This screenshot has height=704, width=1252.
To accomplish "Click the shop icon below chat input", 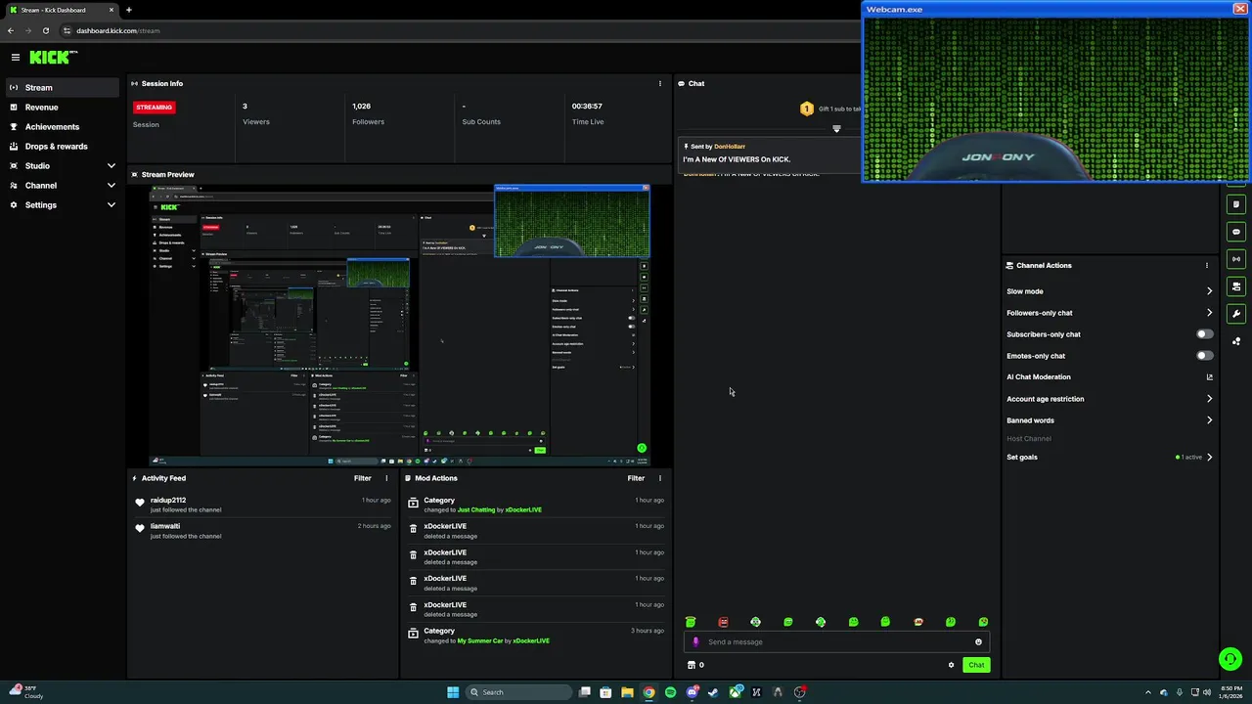I will pyautogui.click(x=692, y=665).
